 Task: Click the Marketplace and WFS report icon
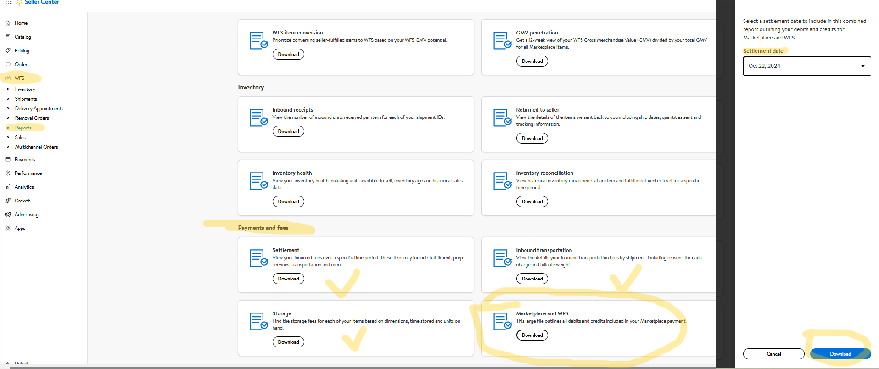pyautogui.click(x=502, y=321)
